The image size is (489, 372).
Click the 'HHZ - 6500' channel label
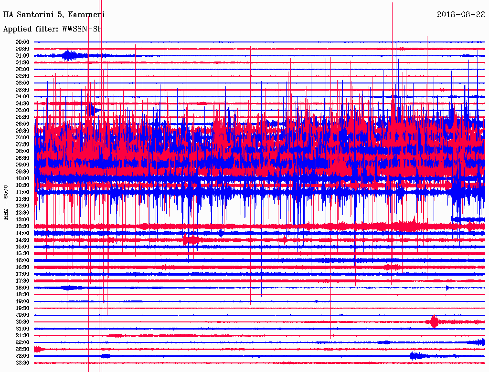coord(6,203)
